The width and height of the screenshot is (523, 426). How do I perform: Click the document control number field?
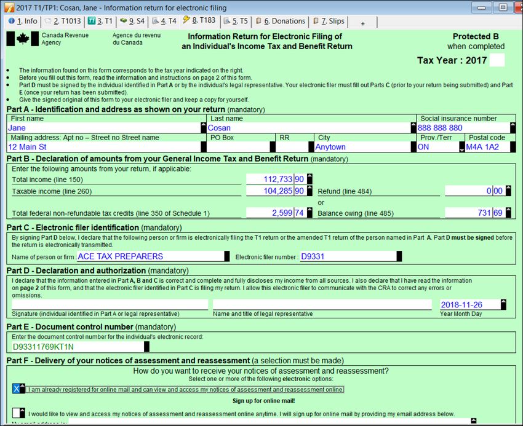tap(78, 347)
